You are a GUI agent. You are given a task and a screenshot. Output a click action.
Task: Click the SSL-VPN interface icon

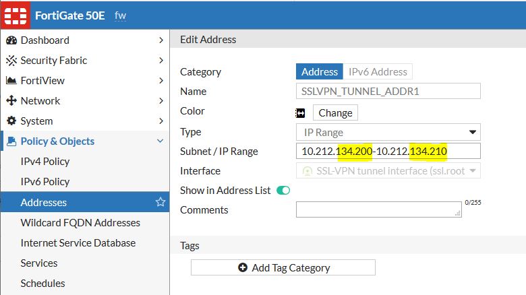pyautogui.click(x=308, y=171)
